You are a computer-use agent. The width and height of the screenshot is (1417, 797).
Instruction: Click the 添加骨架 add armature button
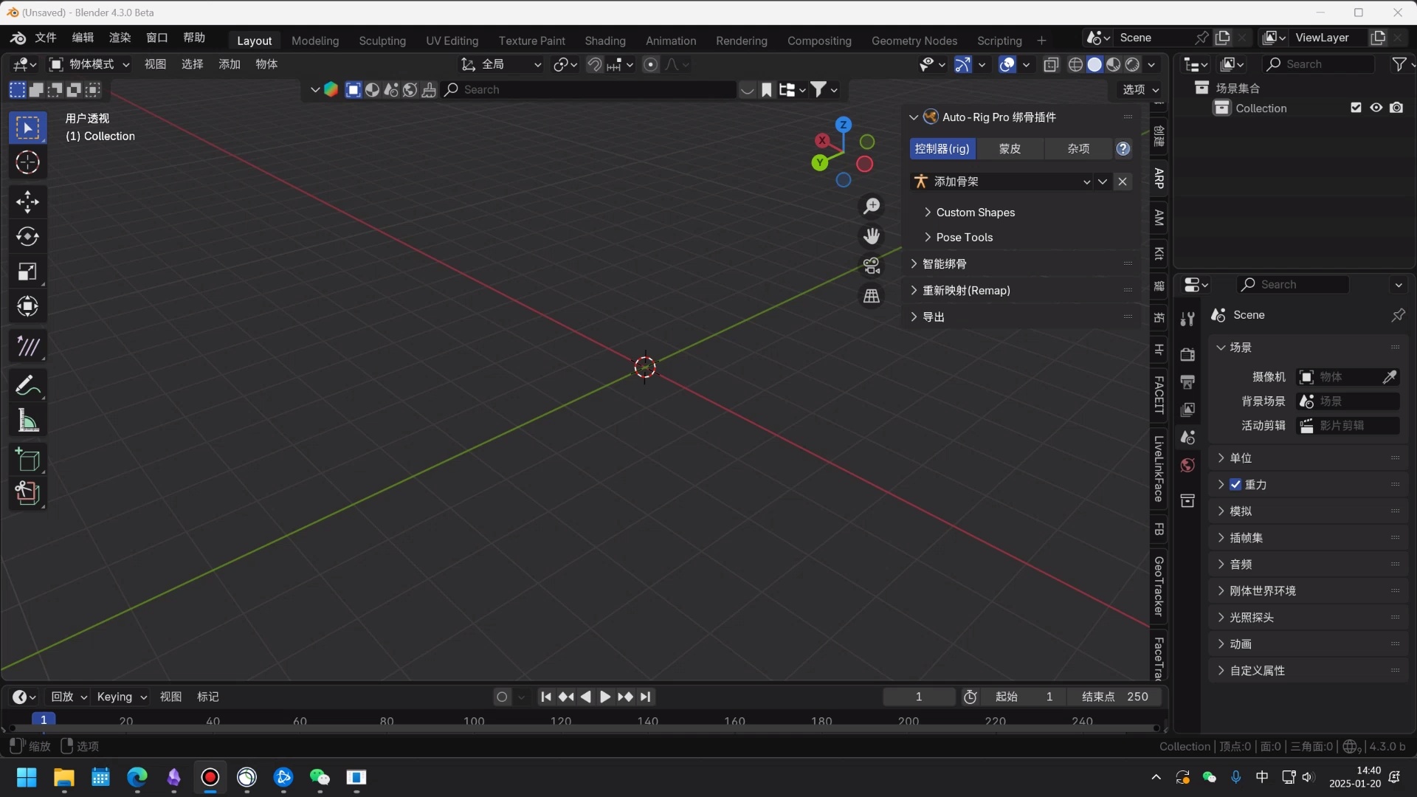(x=1001, y=182)
